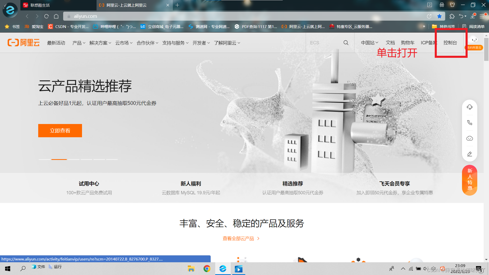
Task: Open the user avatar icon
Action: click(x=474, y=40)
